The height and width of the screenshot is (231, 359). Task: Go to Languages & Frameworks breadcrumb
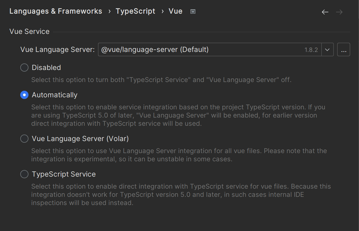tap(56, 11)
